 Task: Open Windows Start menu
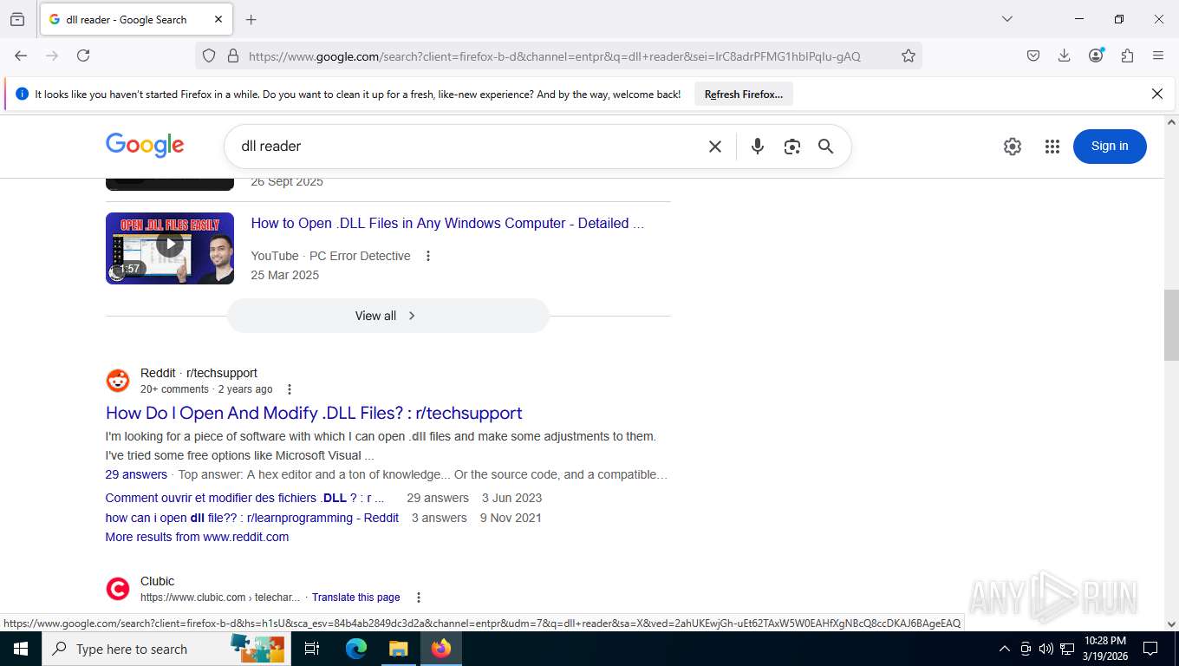point(20,649)
